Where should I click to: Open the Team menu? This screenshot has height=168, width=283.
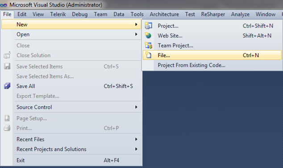pos(100,14)
